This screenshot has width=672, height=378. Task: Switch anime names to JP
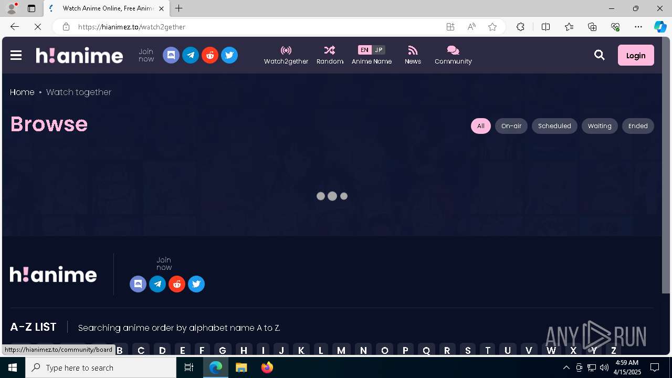(x=379, y=50)
